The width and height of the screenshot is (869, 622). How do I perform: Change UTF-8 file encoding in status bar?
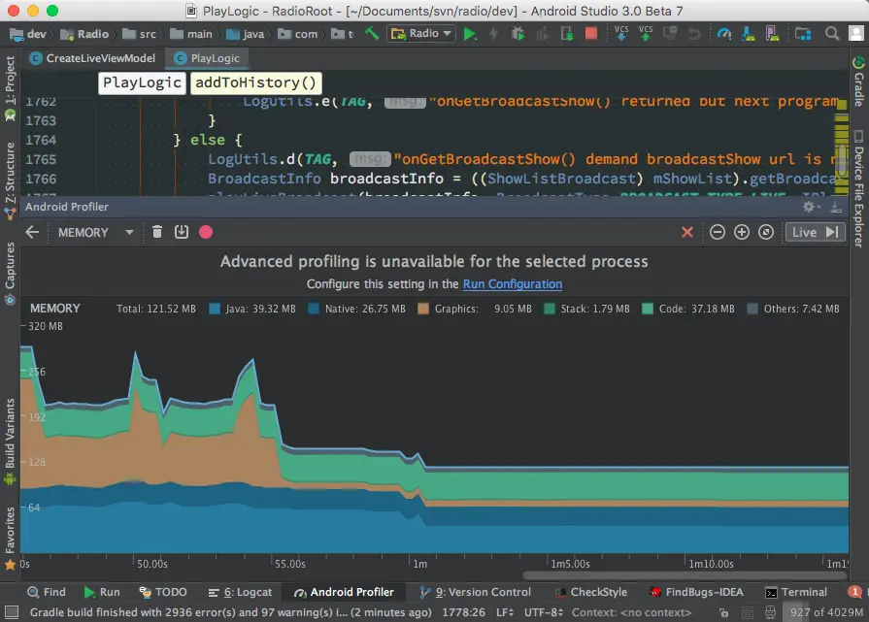point(544,612)
